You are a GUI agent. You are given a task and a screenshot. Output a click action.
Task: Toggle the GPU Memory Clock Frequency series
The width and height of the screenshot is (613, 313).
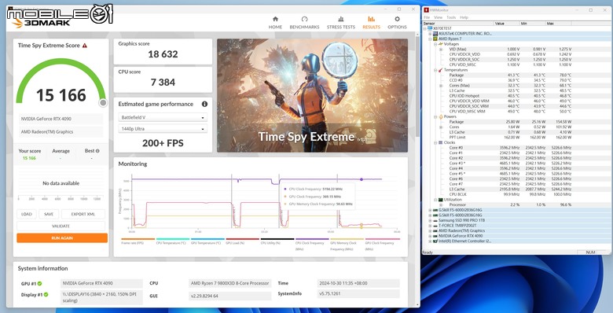(x=347, y=244)
